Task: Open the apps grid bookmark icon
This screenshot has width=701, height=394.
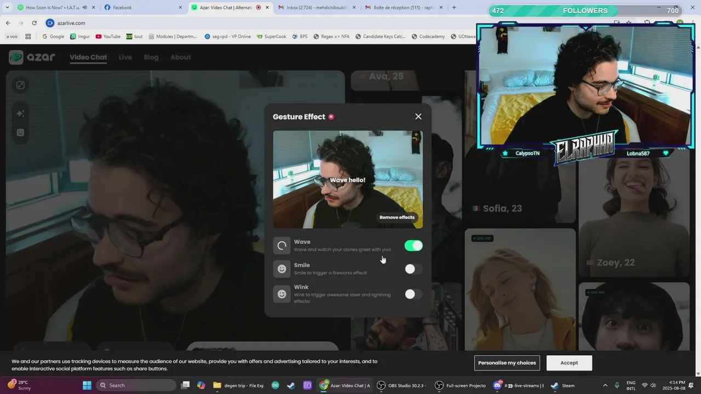Action: (x=28, y=37)
